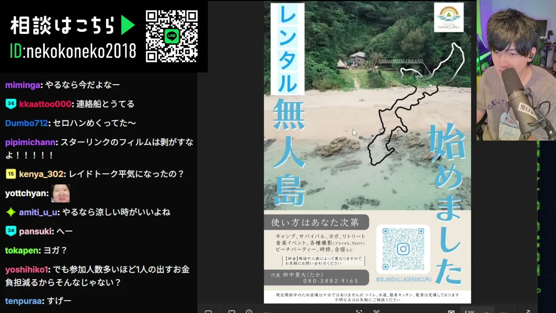Image resolution: width=556 pixels, height=313 pixels.
Task: Click the message やるなら今だよなー
Action: pos(83,85)
